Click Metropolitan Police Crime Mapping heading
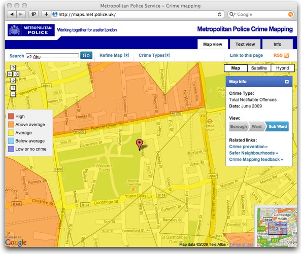This screenshot has width=301, height=254. 245,29
